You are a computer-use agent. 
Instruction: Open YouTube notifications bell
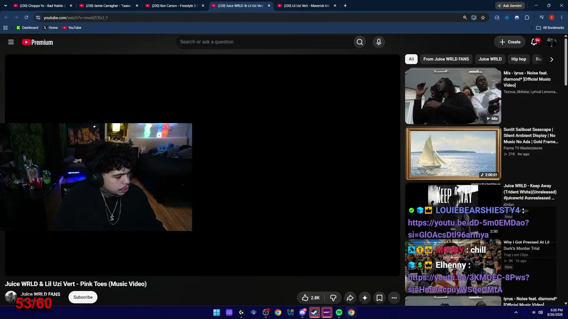pyautogui.click(x=534, y=42)
